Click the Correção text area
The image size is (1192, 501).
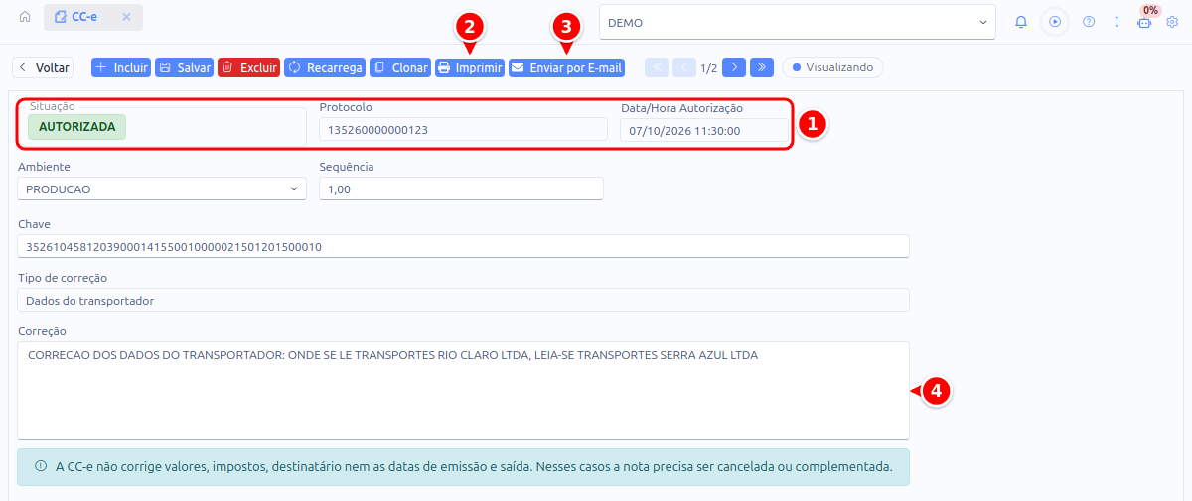(464, 391)
